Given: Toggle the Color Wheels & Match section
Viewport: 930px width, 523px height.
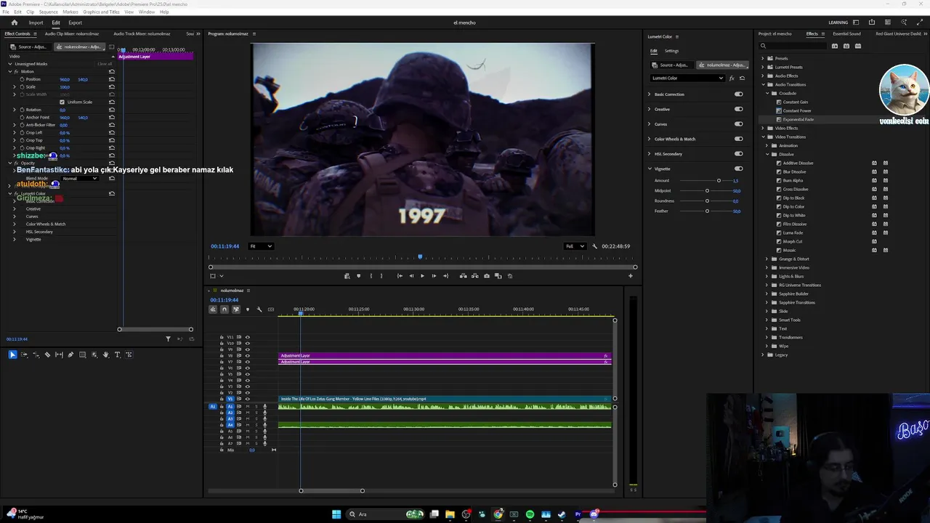Looking at the screenshot, I should point(739,139).
